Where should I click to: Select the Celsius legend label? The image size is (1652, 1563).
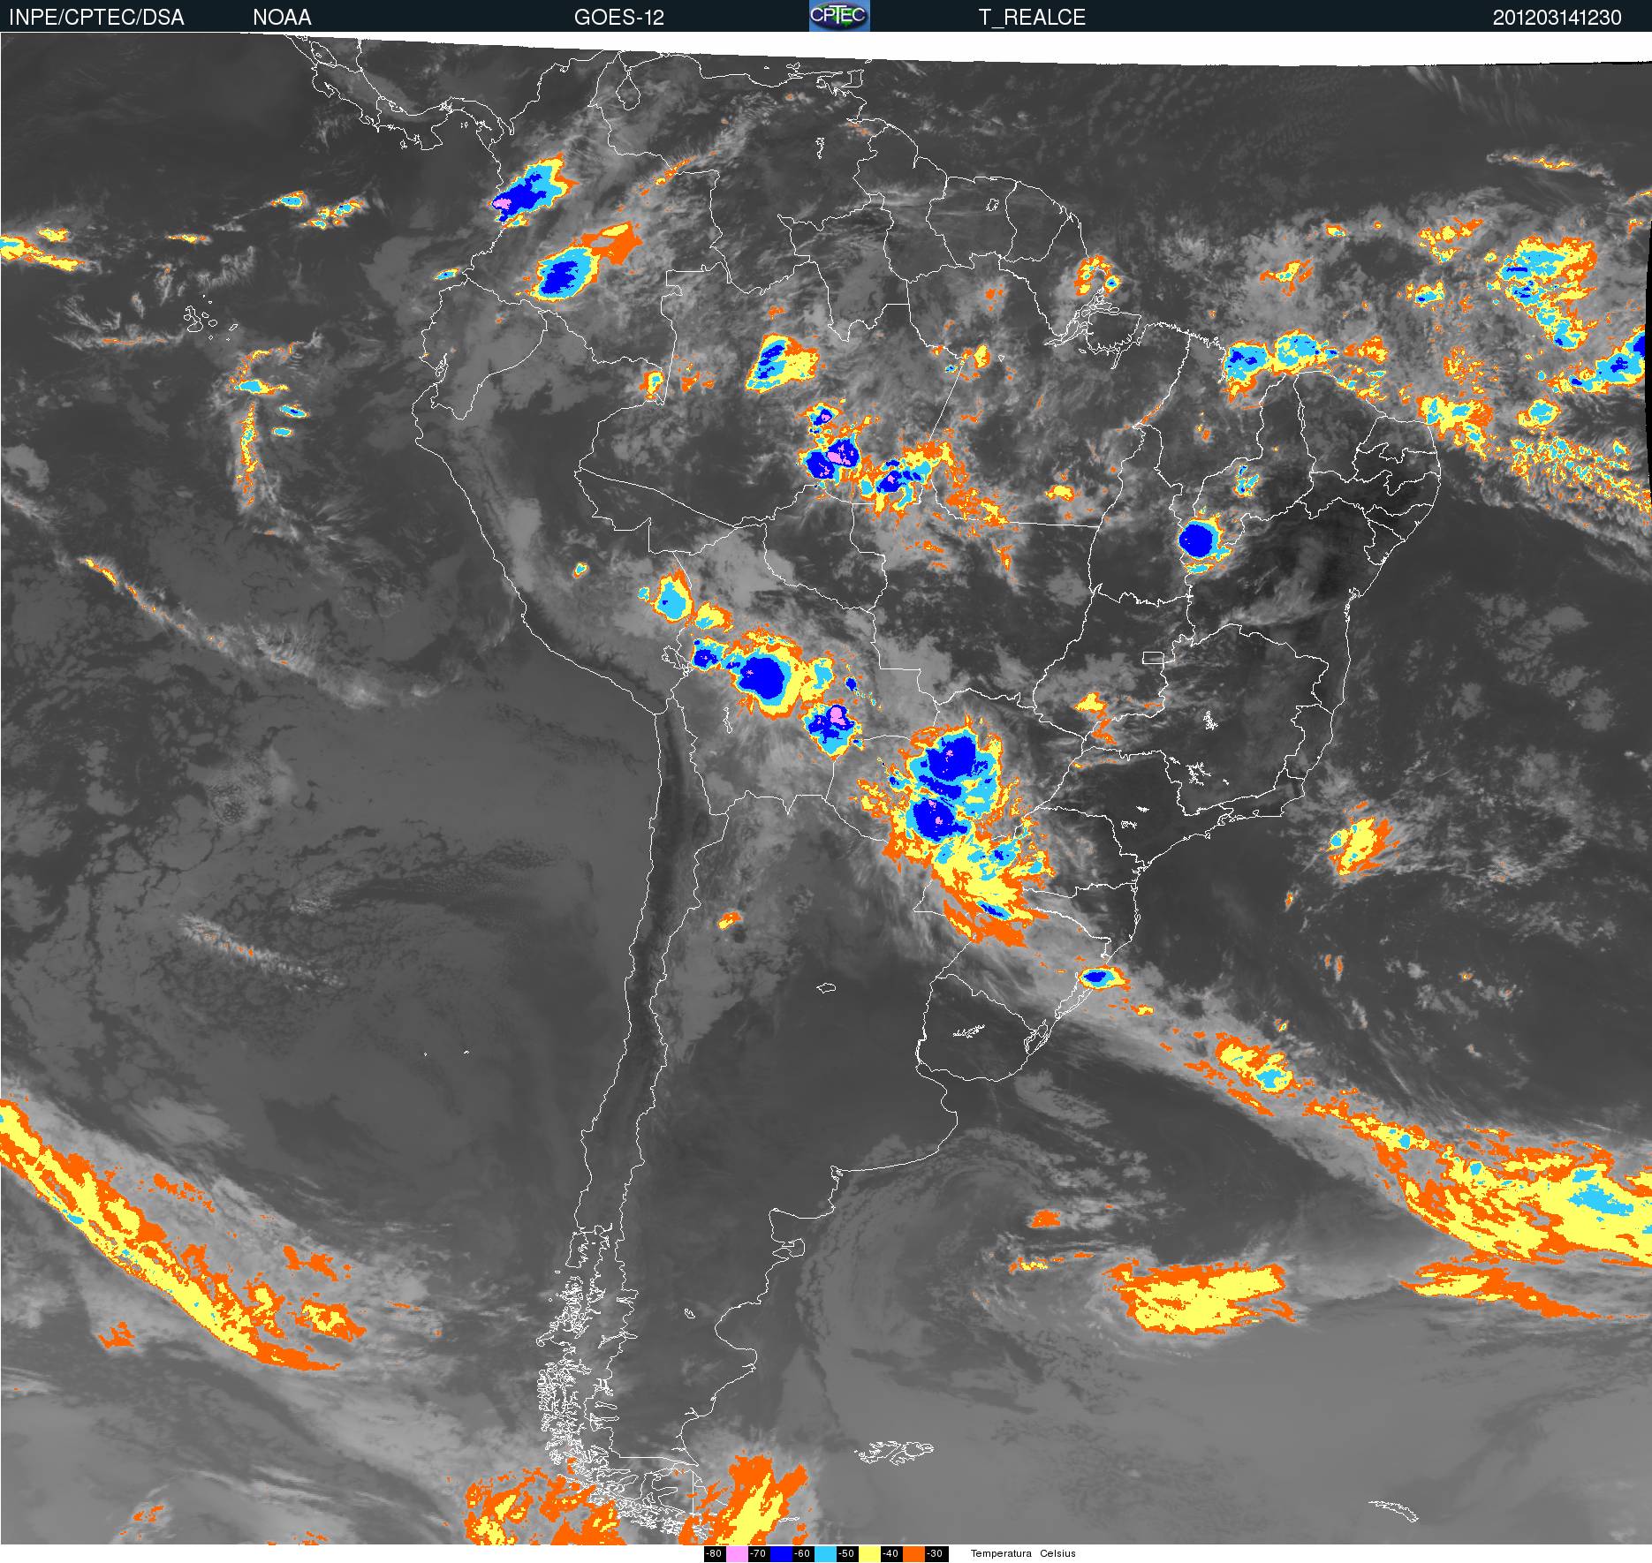[x=1057, y=1554]
